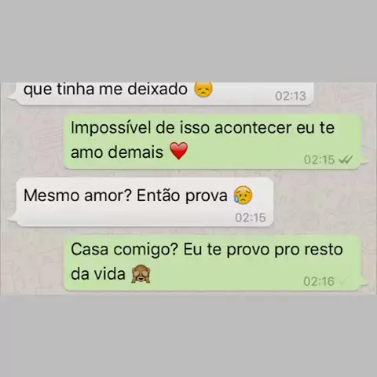Select the 'Mesmo amor? Então prova' message
Image resolution: width=377 pixels, height=377 pixels.
[141, 202]
